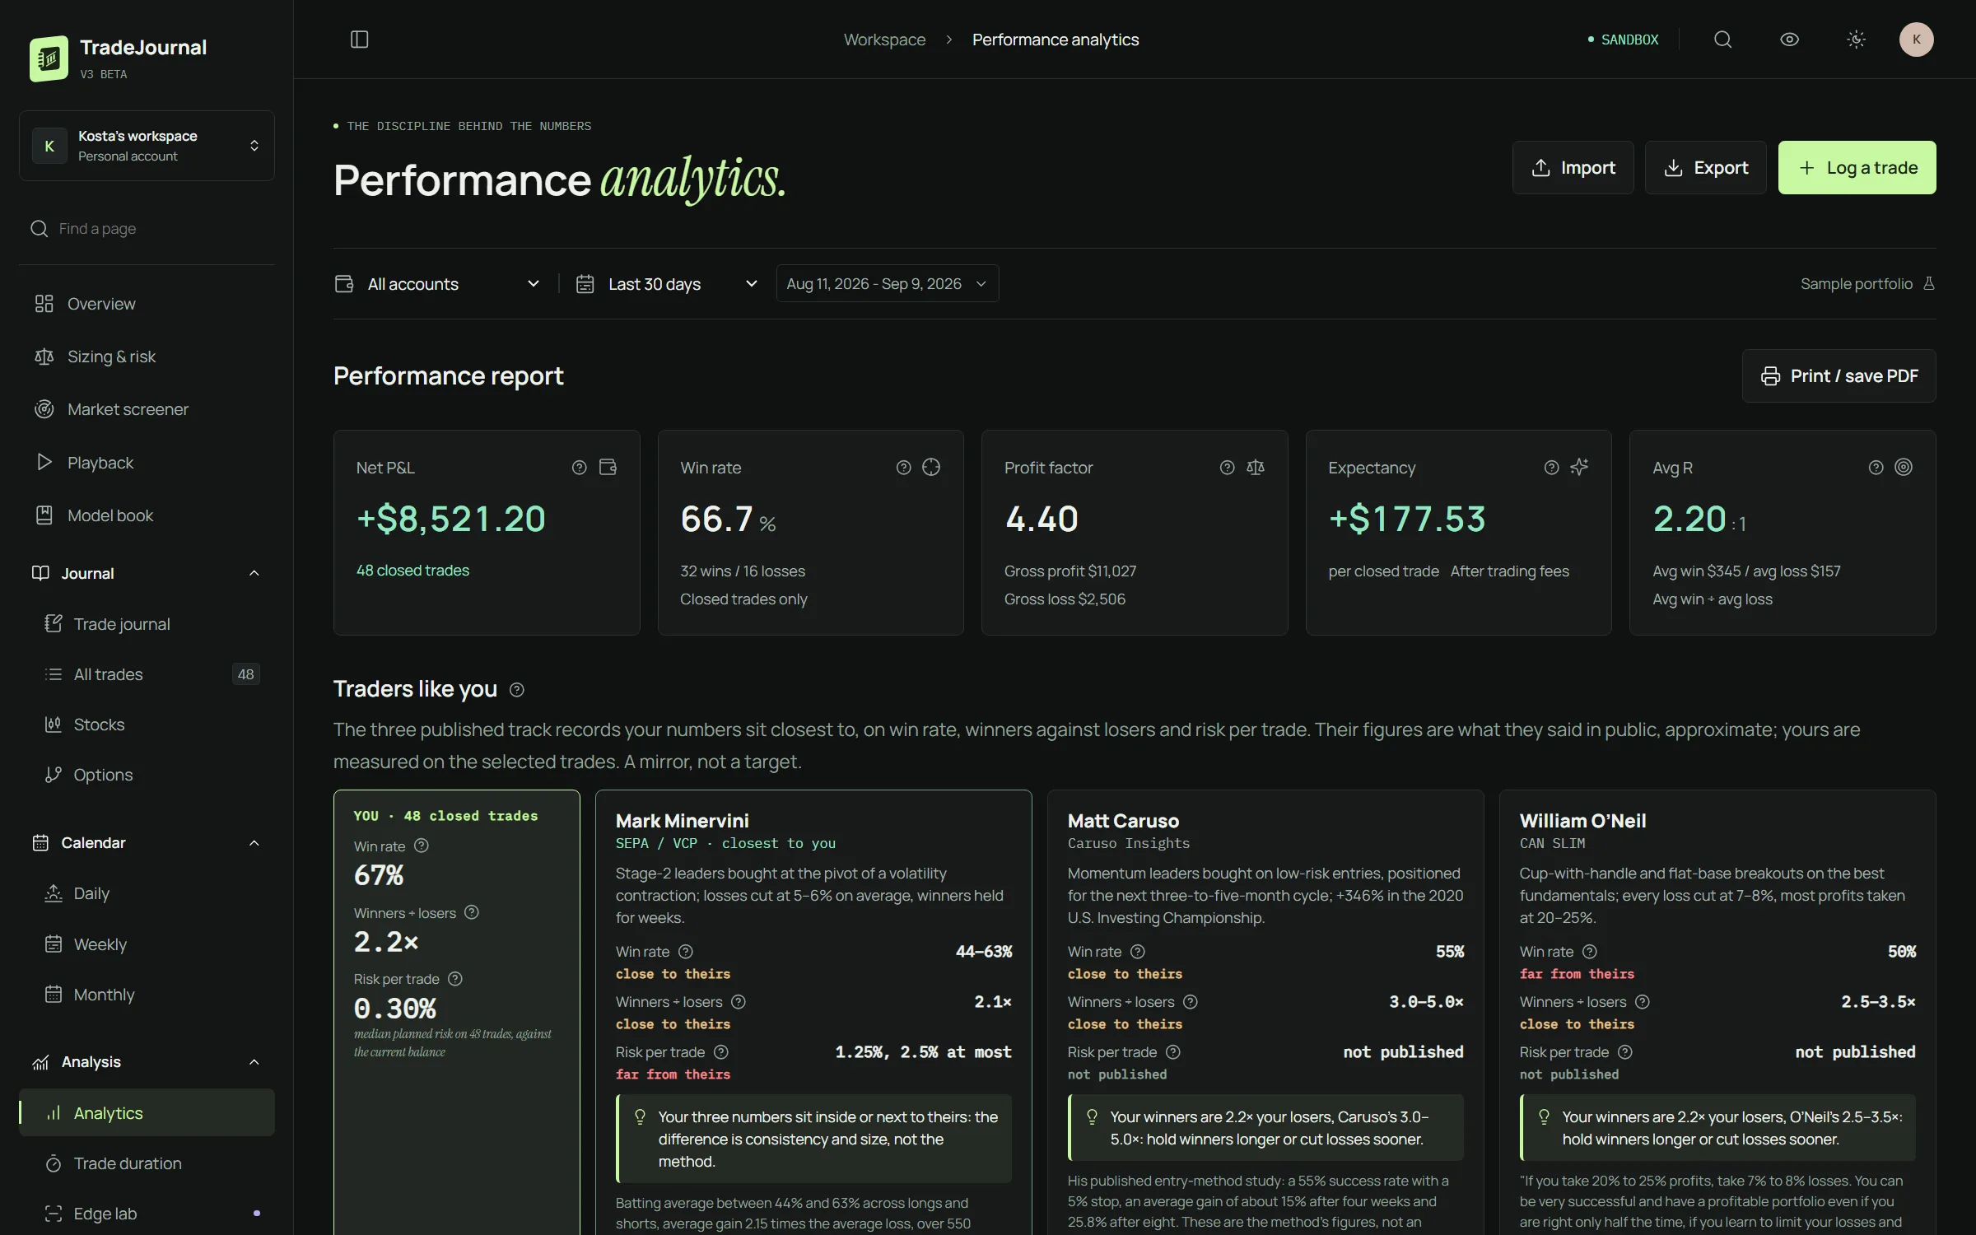This screenshot has height=1235, width=1976.
Task: Click Minervini's Risk per trade help icon
Action: (x=721, y=1052)
